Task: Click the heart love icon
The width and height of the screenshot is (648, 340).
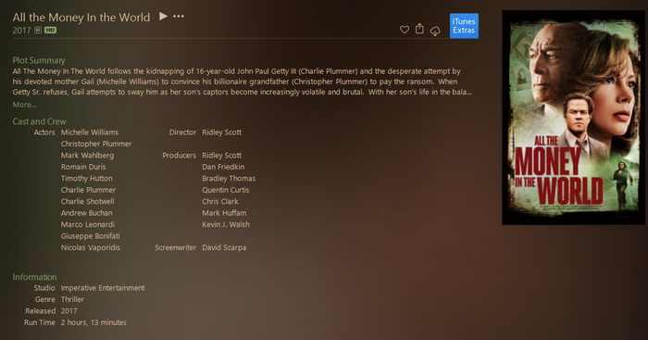Action: (x=405, y=30)
